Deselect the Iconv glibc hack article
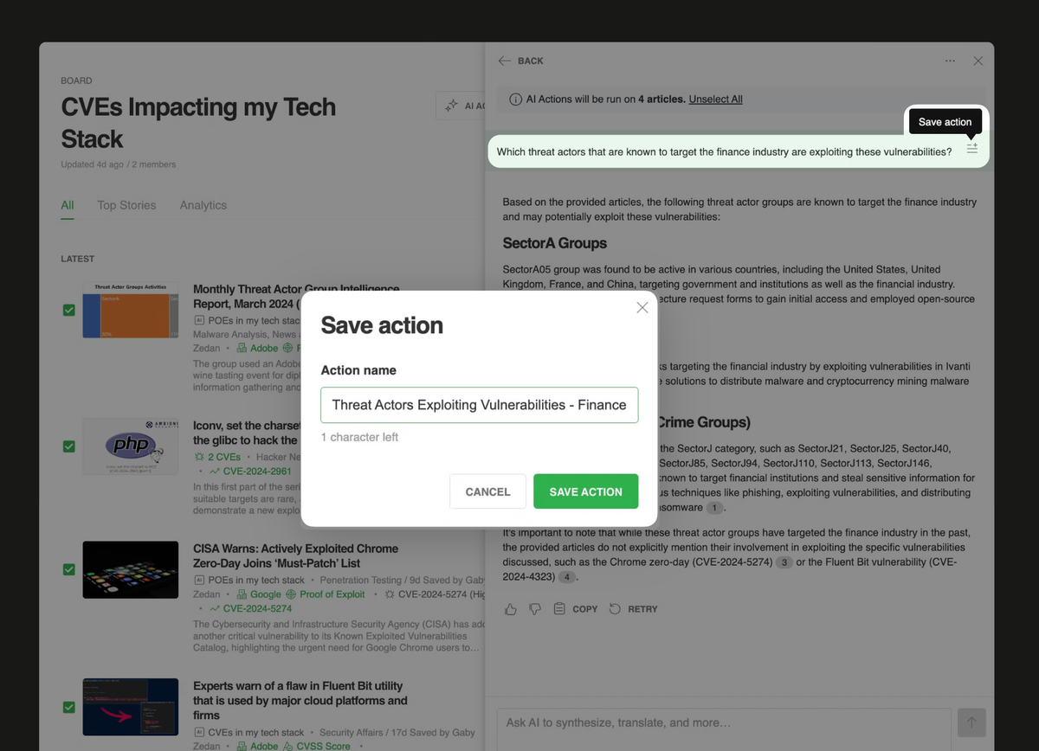The image size is (1039, 751). click(68, 446)
